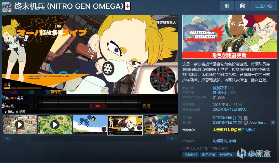Play the second trailer thumbnail showing the map
Image resolution: width=279 pixels, height=163 pixels.
pos(55,125)
